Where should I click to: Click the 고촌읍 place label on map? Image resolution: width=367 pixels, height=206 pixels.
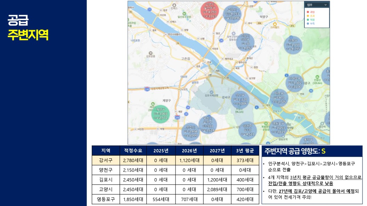[186, 59]
